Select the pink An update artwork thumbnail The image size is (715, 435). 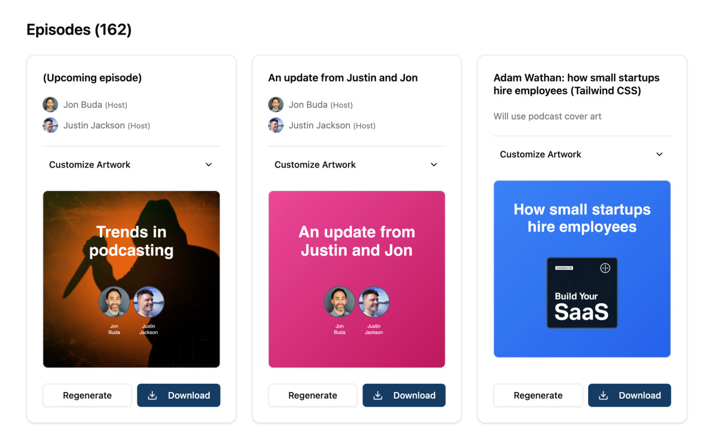point(356,279)
